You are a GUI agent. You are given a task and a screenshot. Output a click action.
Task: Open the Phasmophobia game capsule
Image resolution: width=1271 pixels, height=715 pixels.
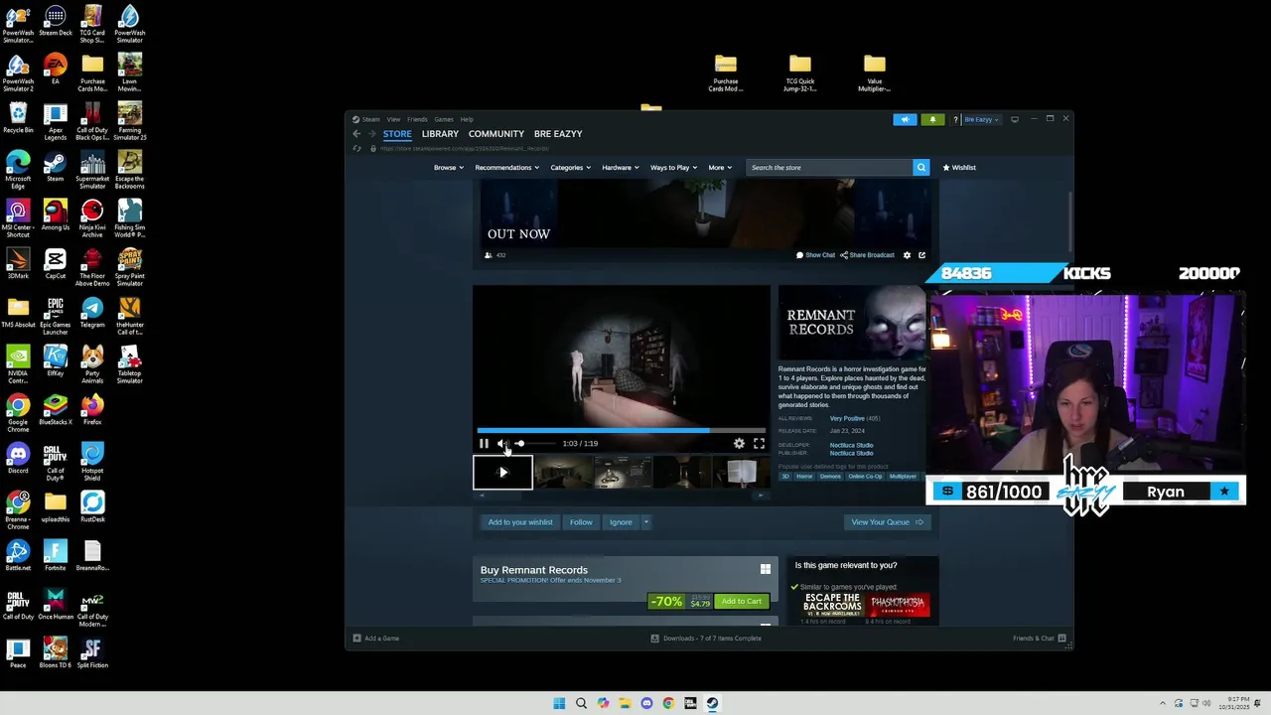pyautogui.click(x=899, y=605)
